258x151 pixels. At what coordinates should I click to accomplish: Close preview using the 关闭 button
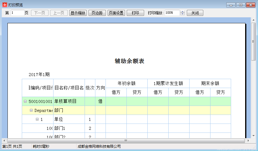pos(195,13)
